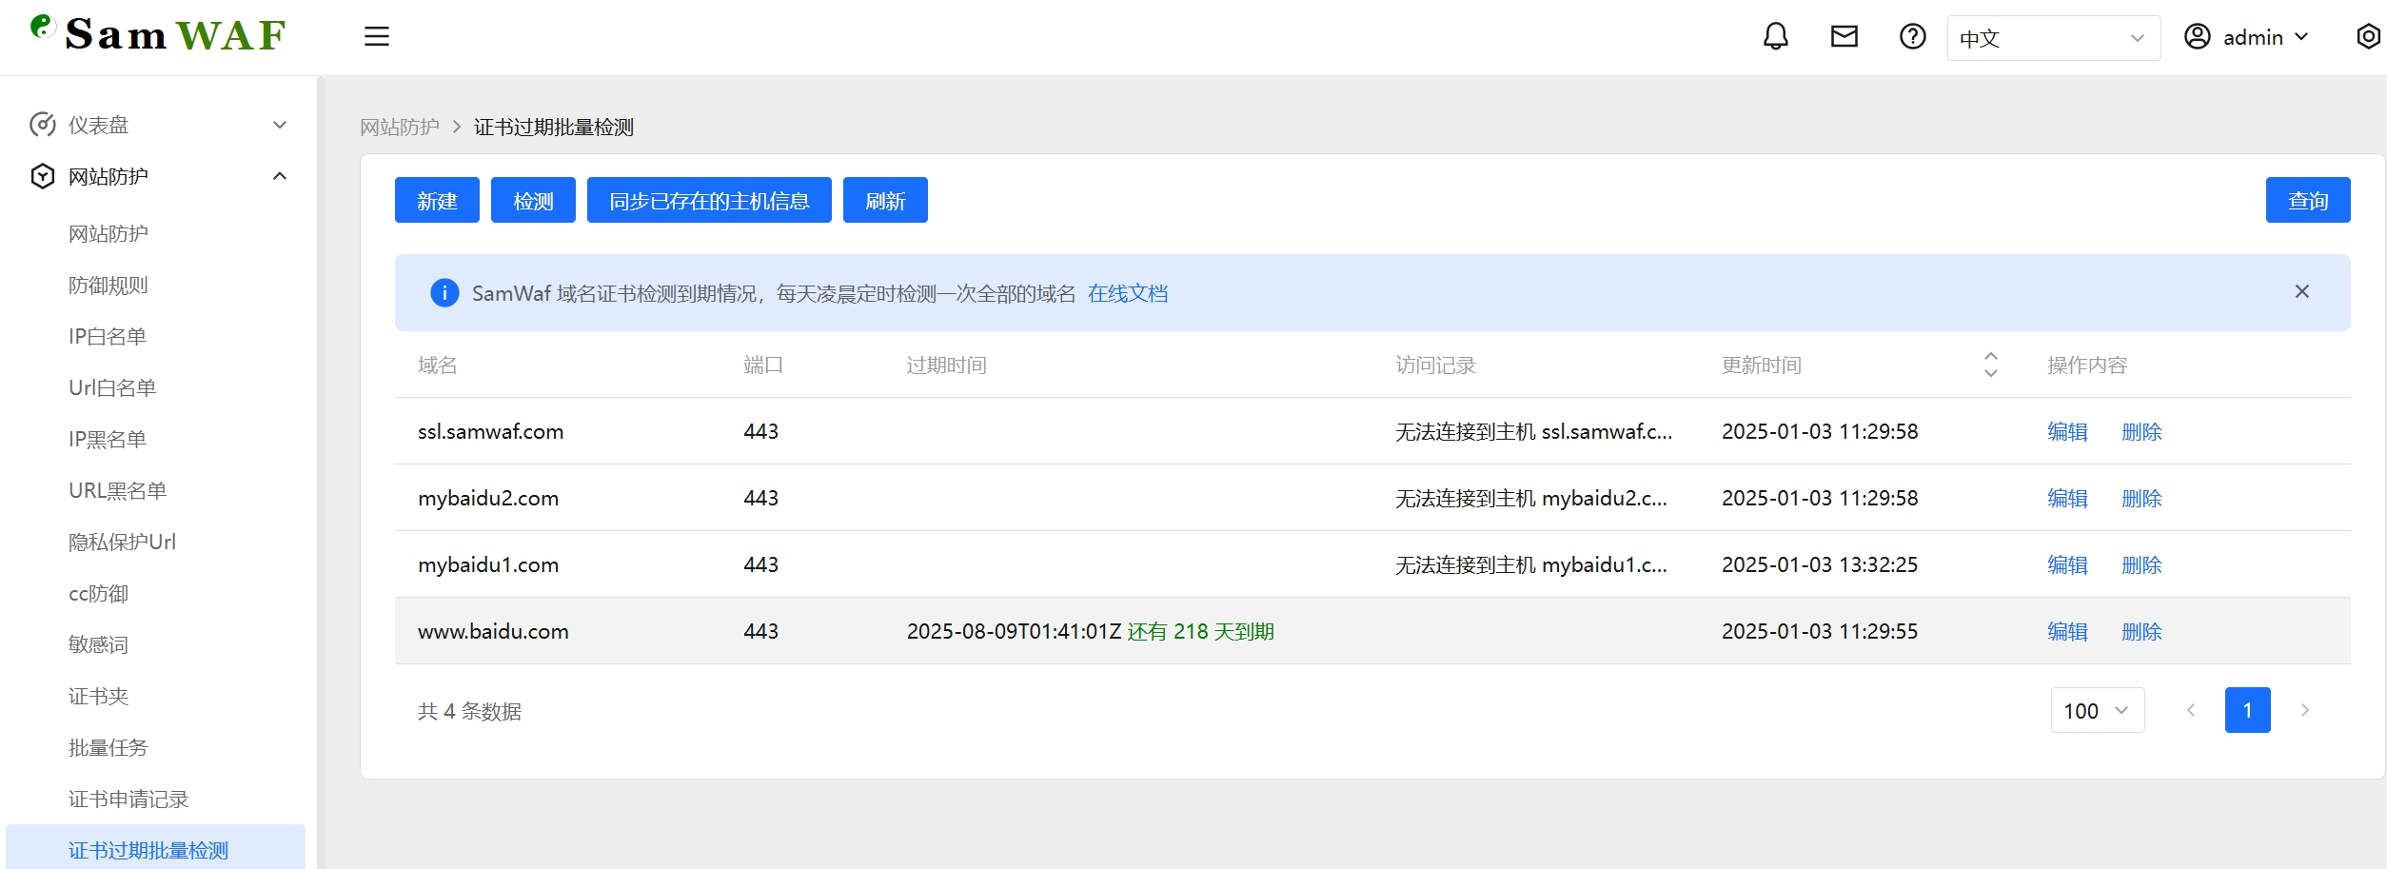2387x869 pixels.
Task: Click the 域名 column header
Action: [438, 365]
